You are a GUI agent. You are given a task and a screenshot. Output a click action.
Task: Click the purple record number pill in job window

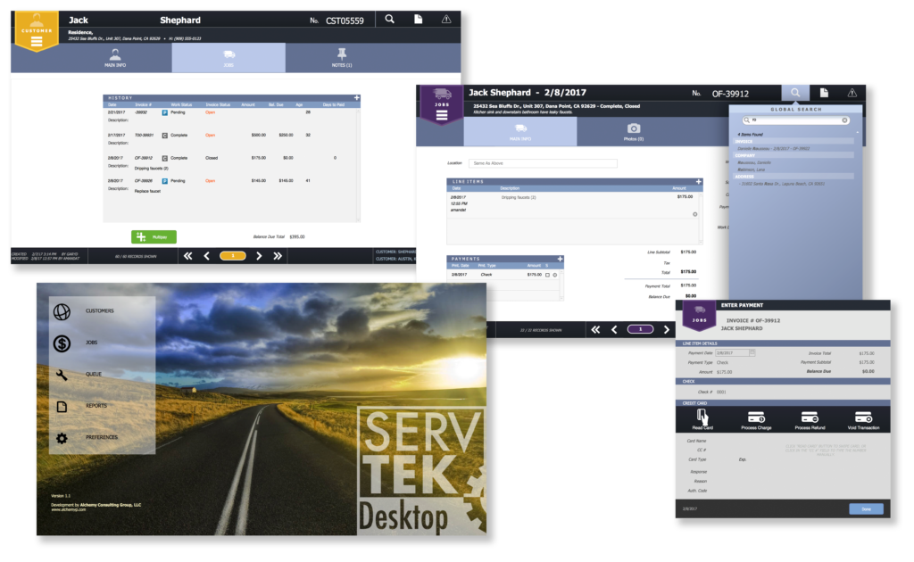[x=640, y=330]
